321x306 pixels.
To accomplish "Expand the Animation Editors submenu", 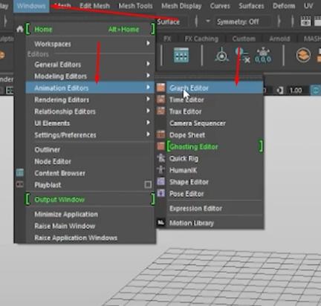I will click(x=91, y=88).
